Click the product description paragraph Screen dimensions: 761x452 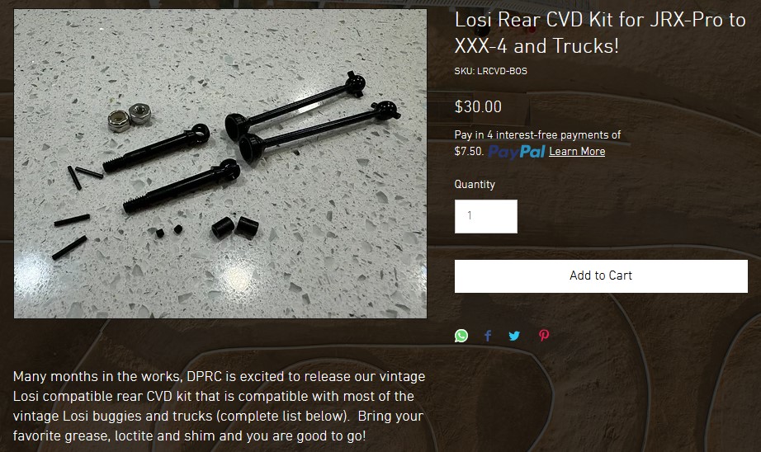tap(219, 406)
